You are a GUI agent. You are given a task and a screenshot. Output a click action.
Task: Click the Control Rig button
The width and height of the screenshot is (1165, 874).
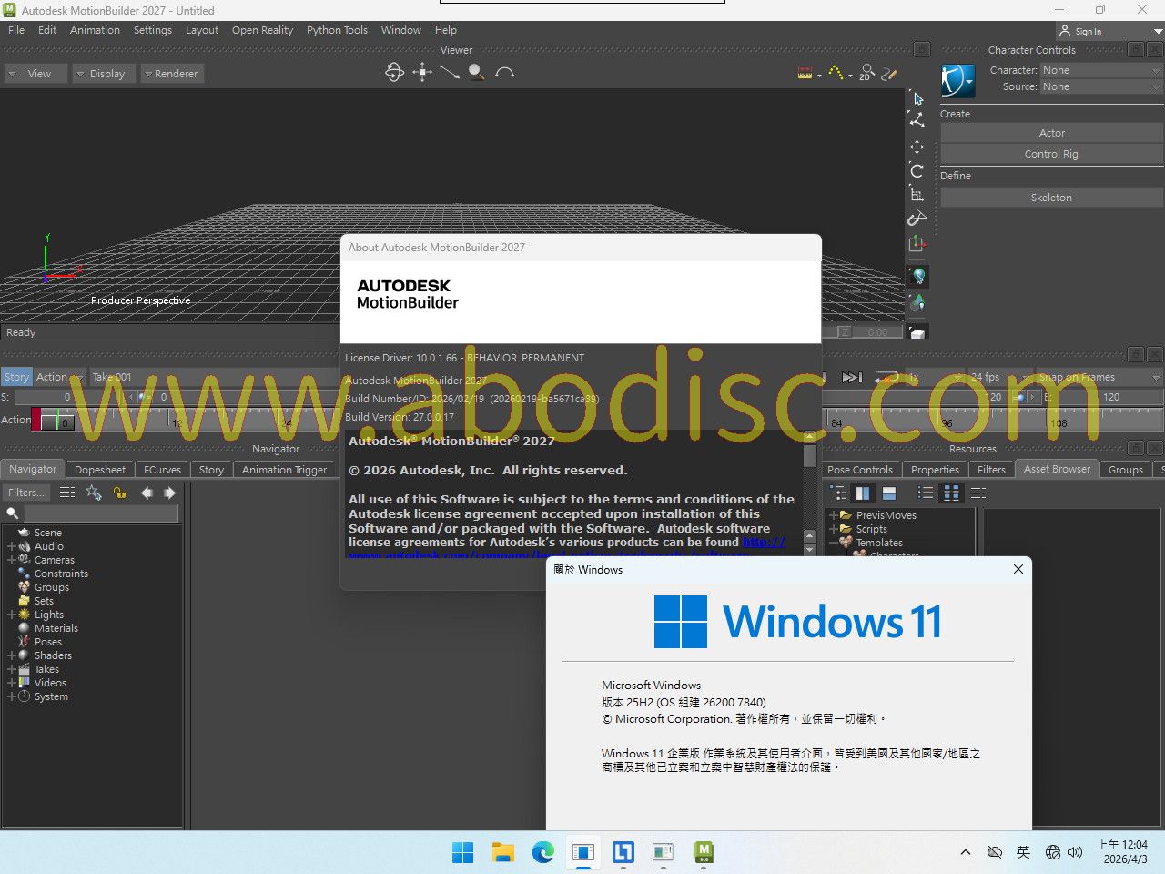tap(1050, 154)
